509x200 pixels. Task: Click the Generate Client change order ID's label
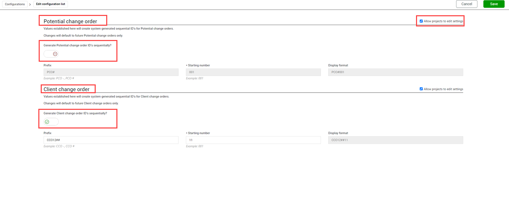75,113
